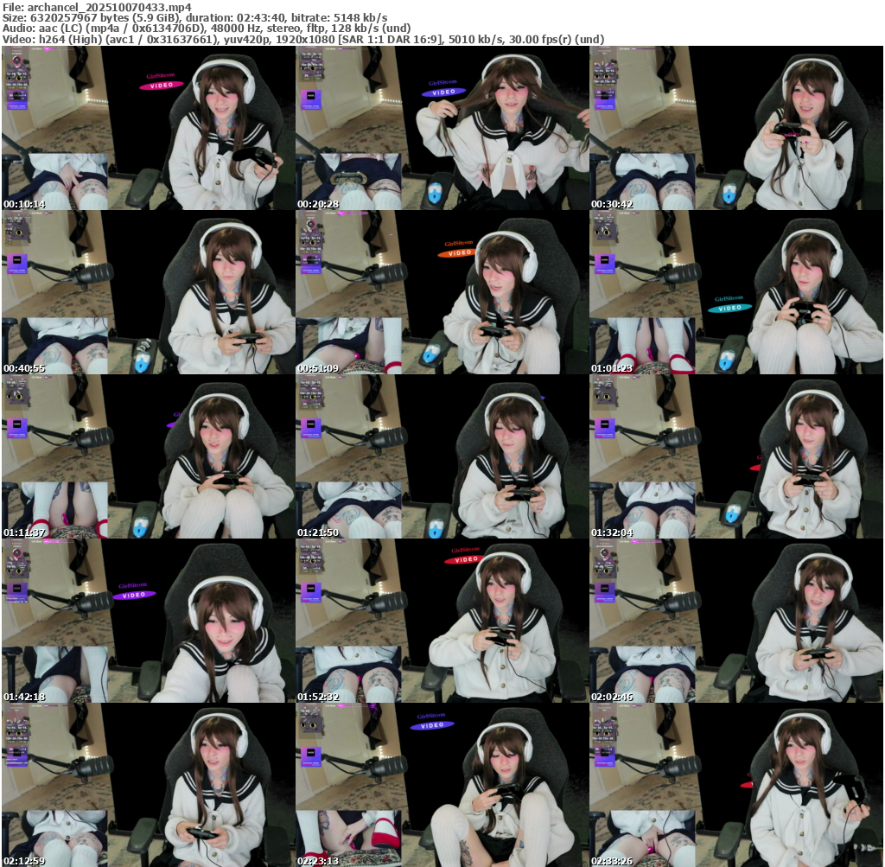885x867 pixels.
Task: Click the Video codec info line in the header
Action: click(x=302, y=39)
